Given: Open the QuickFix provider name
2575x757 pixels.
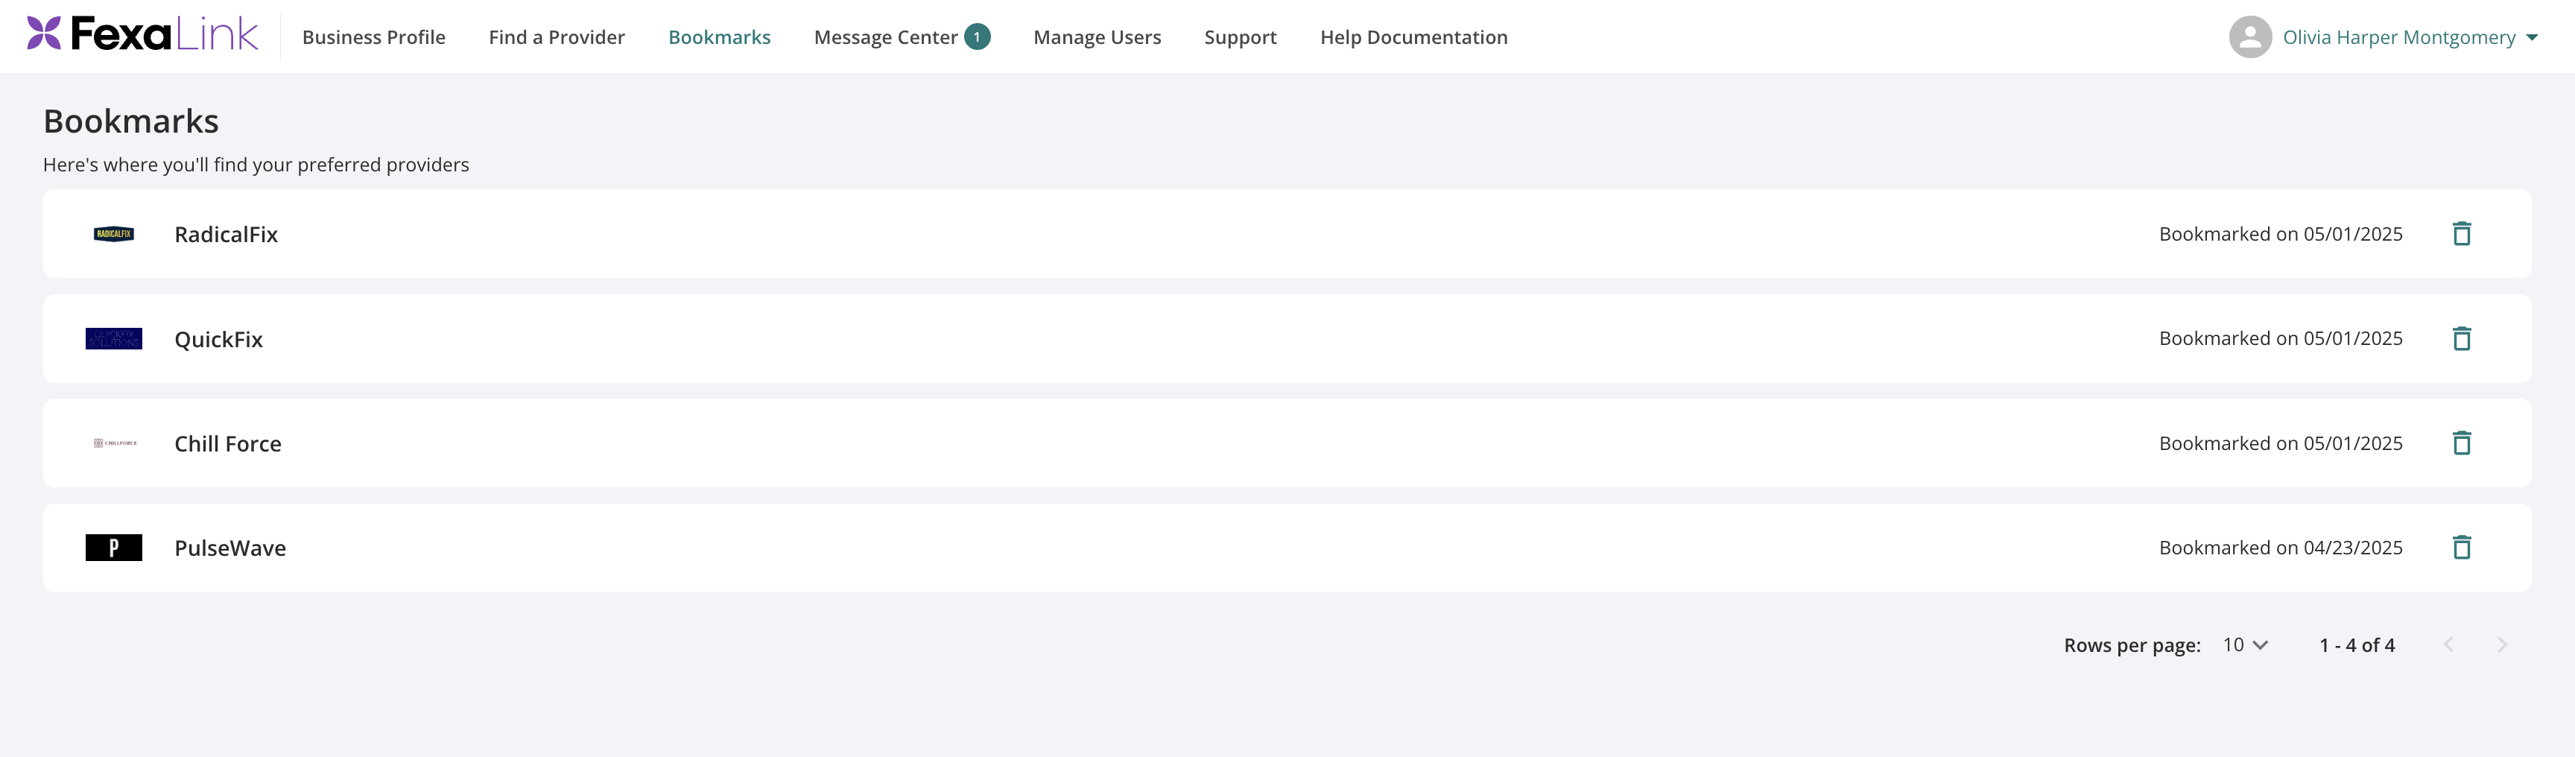Looking at the screenshot, I should tap(218, 339).
